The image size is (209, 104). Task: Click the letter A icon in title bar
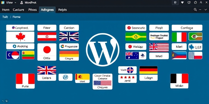pos(201,2)
